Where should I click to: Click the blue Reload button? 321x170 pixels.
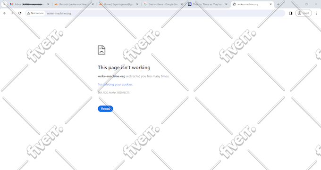point(105,109)
